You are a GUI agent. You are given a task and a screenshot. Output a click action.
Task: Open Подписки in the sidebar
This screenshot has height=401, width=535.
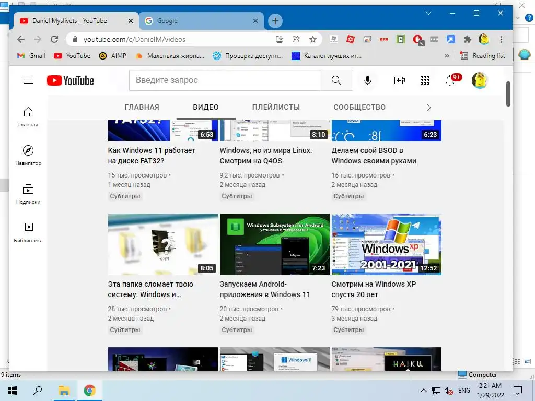28,194
